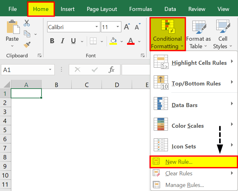Viewport: 238px width, 191px height.
Task: Click the Conditional Formatting button
Action: 168,34
